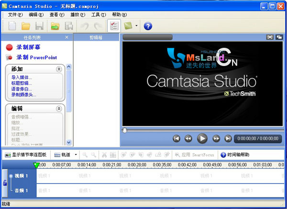Click the 录制 PowerPoint link
Screen dimensions: 287x209
pyautogui.click(x=37, y=57)
